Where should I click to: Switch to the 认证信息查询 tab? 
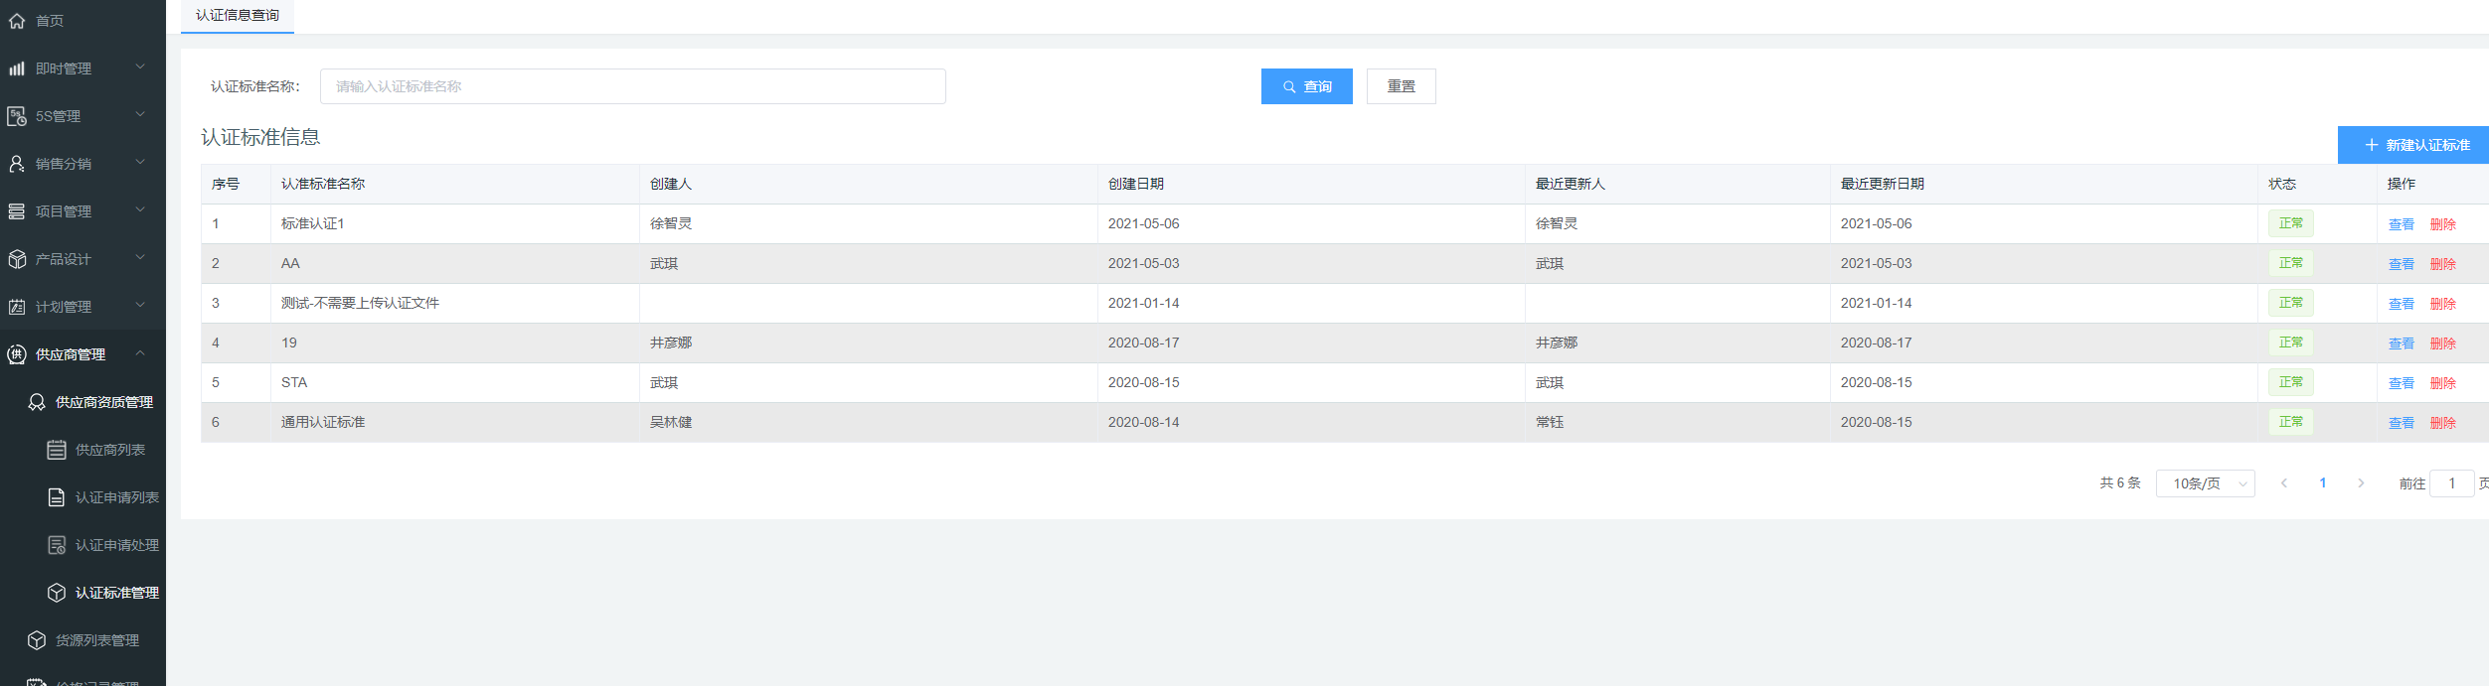(x=238, y=16)
